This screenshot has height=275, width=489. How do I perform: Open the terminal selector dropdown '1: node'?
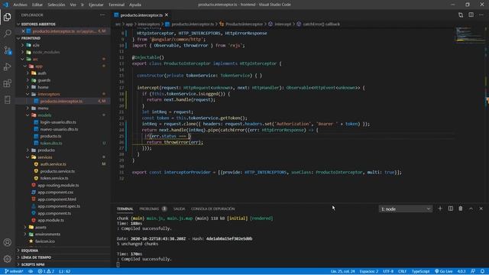(406, 209)
